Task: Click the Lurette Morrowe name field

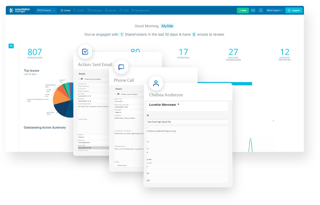Action: [187, 106]
